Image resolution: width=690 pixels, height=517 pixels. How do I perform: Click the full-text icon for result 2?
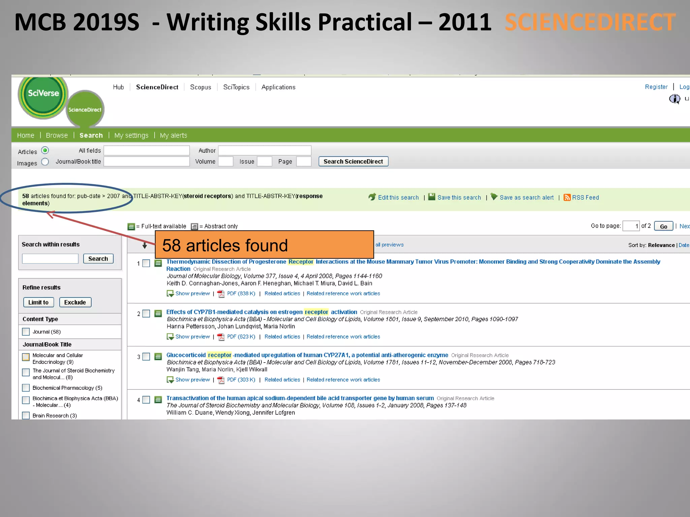[x=158, y=313]
